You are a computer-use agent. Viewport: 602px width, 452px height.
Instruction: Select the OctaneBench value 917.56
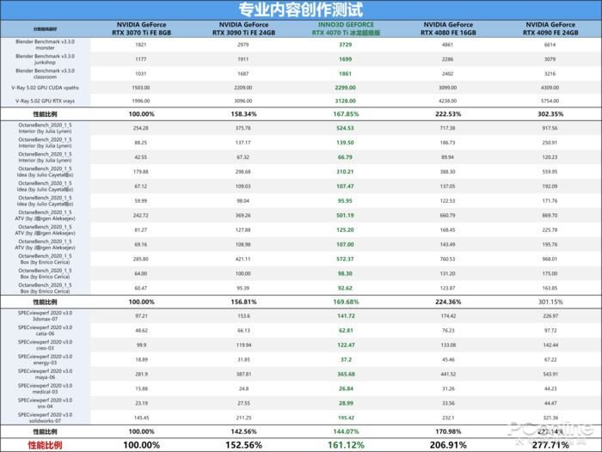(550, 128)
